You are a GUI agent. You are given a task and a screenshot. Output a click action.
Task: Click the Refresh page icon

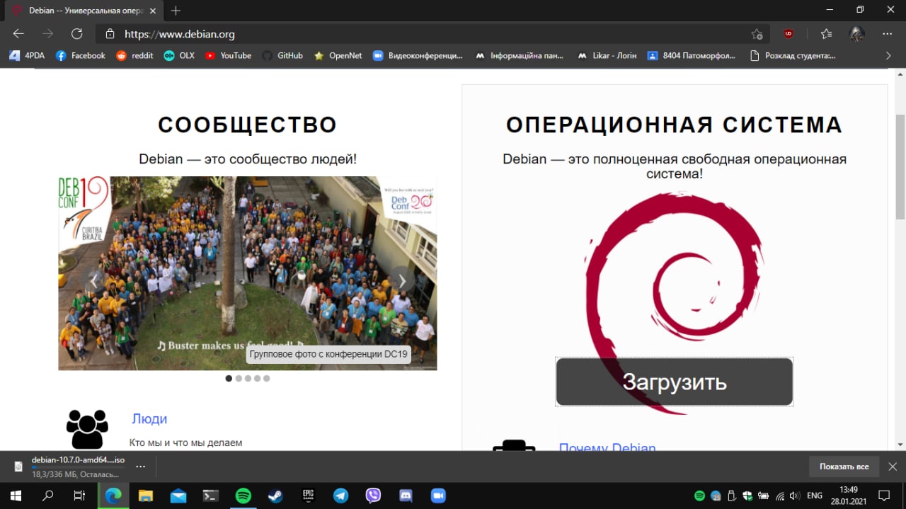(77, 33)
